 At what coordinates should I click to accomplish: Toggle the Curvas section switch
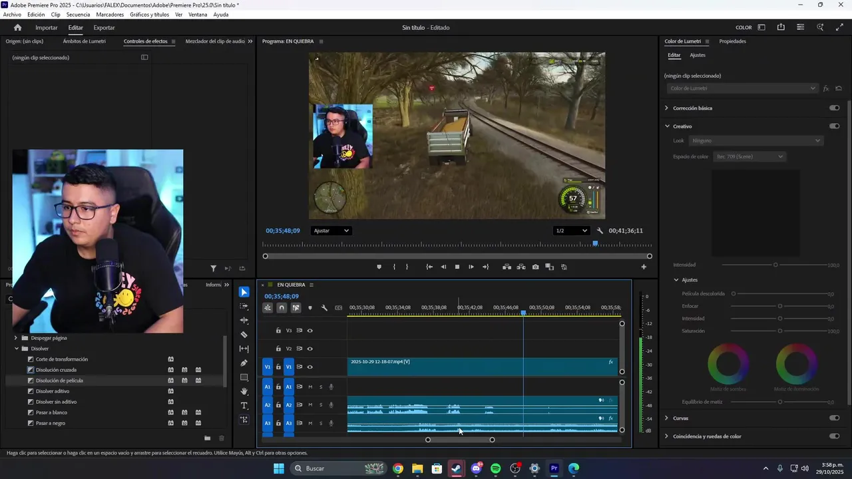[834, 418]
